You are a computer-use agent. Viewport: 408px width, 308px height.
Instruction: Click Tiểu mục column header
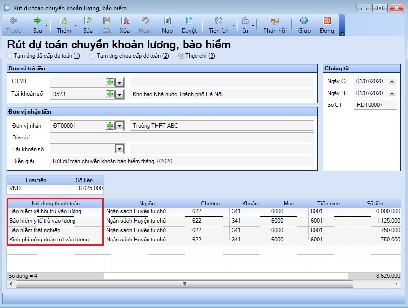pyautogui.click(x=329, y=203)
